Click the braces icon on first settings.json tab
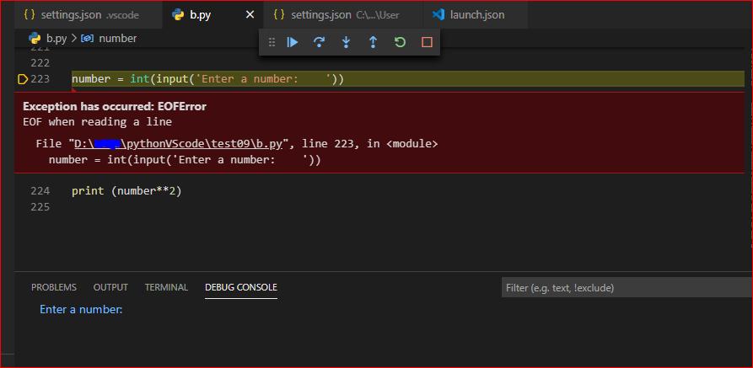Screen dimensions: 753x368 (x=30, y=15)
